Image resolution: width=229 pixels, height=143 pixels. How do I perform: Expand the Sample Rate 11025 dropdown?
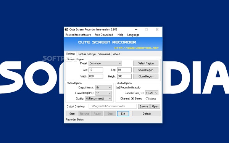[152, 93]
